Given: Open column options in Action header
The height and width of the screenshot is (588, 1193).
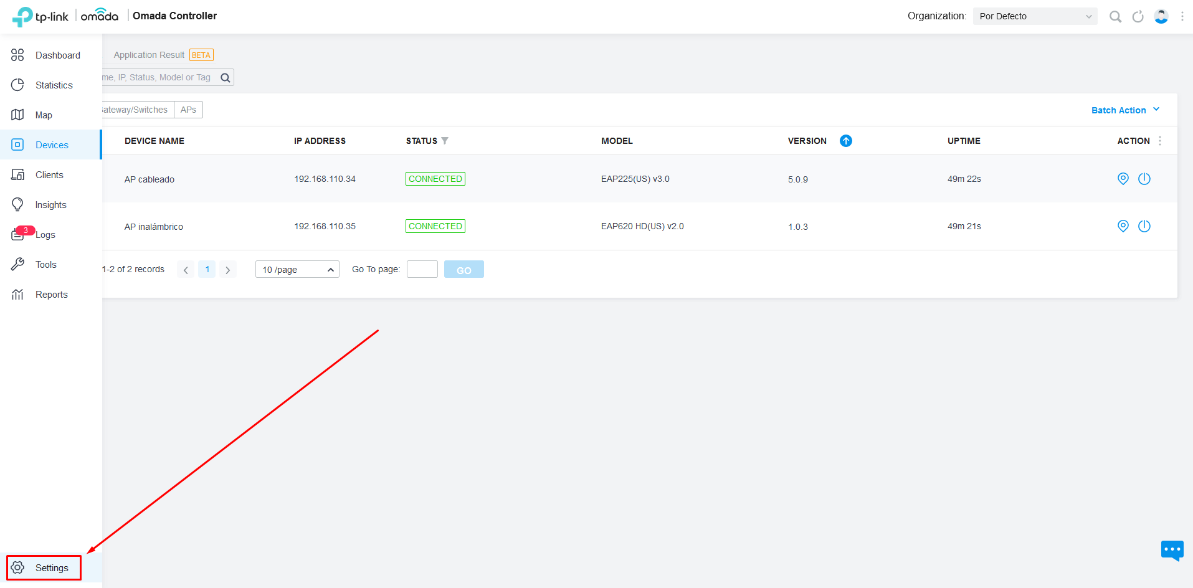Looking at the screenshot, I should (x=1159, y=141).
